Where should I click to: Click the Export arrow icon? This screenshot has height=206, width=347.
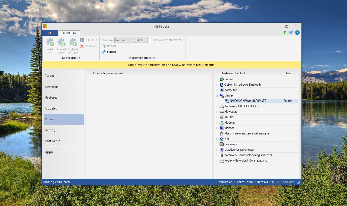coord(104,52)
